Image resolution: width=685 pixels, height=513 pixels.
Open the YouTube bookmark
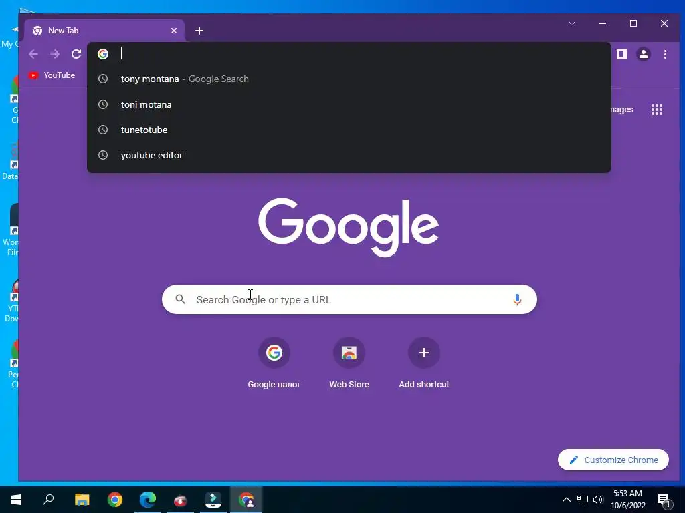click(x=52, y=75)
